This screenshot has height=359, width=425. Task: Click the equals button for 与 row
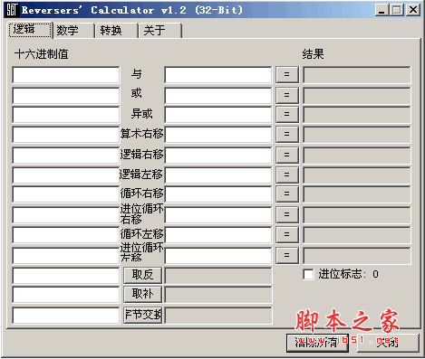pyautogui.click(x=287, y=74)
